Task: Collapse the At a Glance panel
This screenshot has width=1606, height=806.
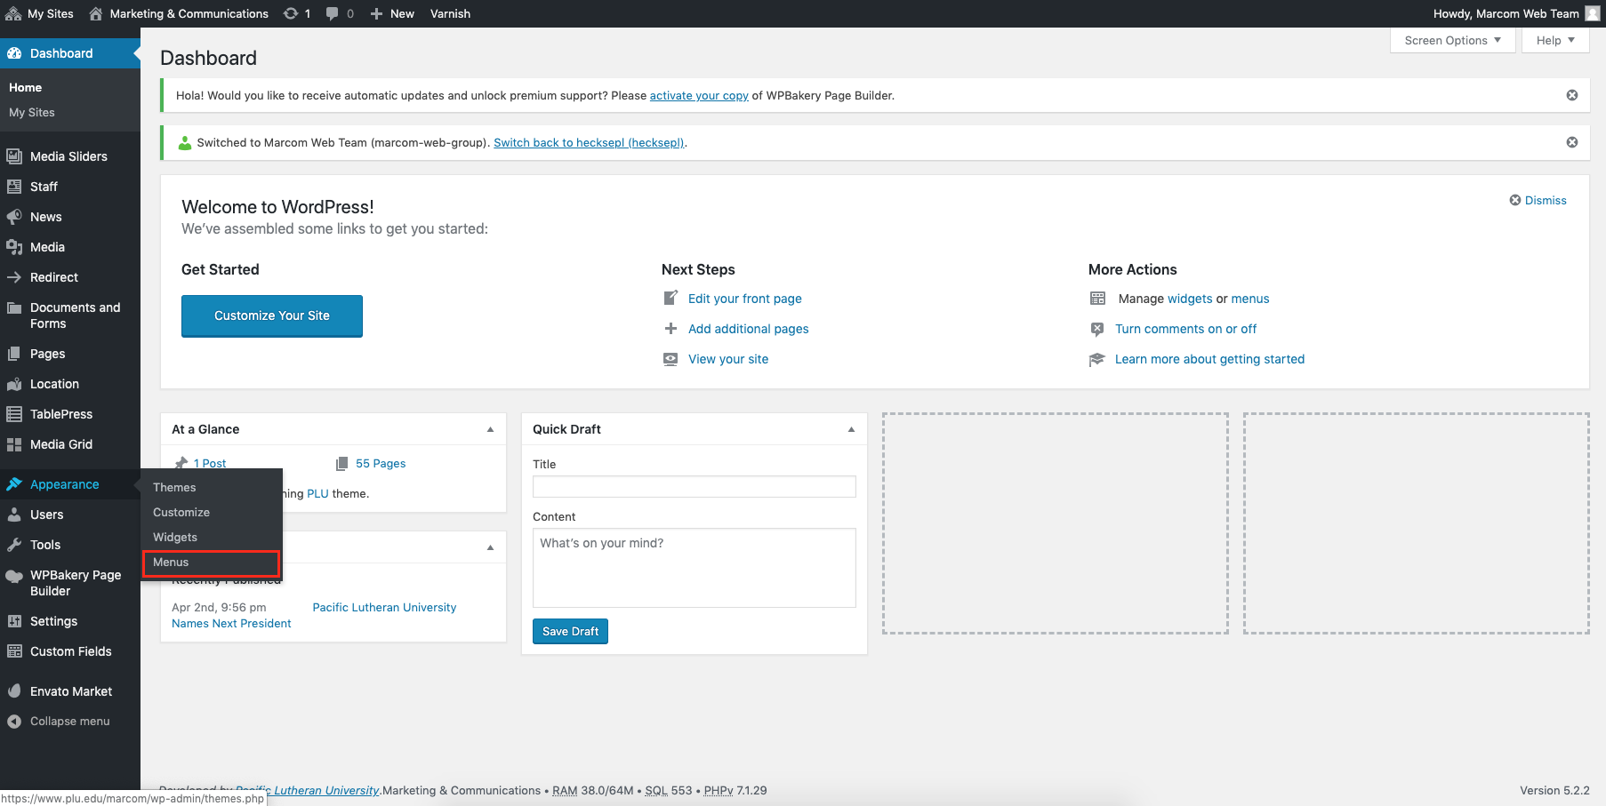Action: [490, 429]
